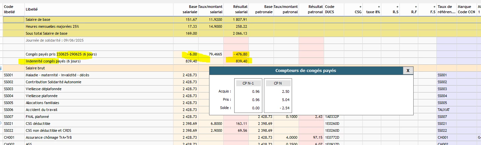481x145 pixels.
Task: Click the Libellé column header
Action: click(x=99, y=9)
